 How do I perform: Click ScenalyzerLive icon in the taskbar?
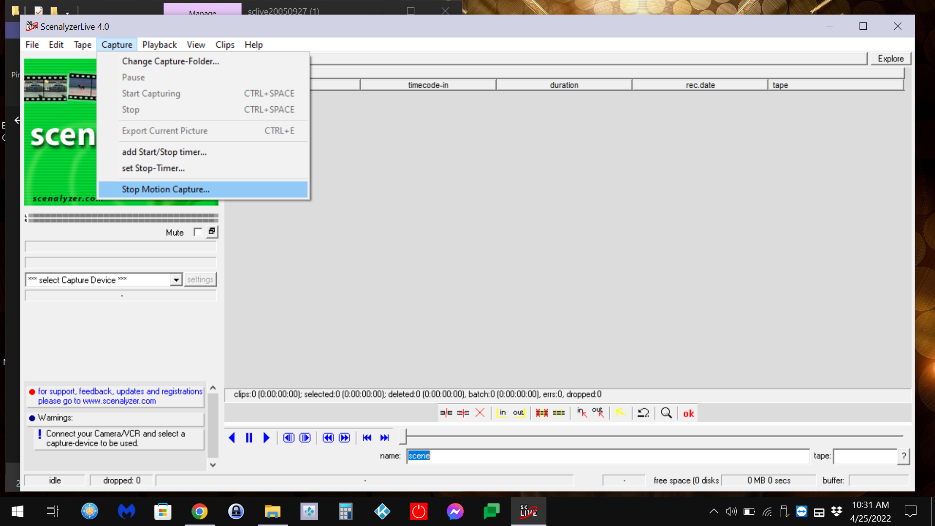[528, 511]
